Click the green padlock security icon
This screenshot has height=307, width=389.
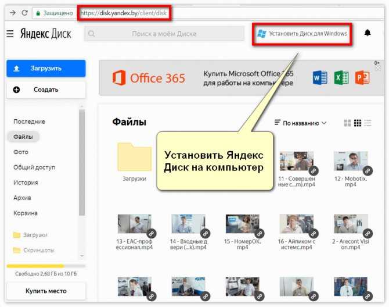[x=38, y=13]
